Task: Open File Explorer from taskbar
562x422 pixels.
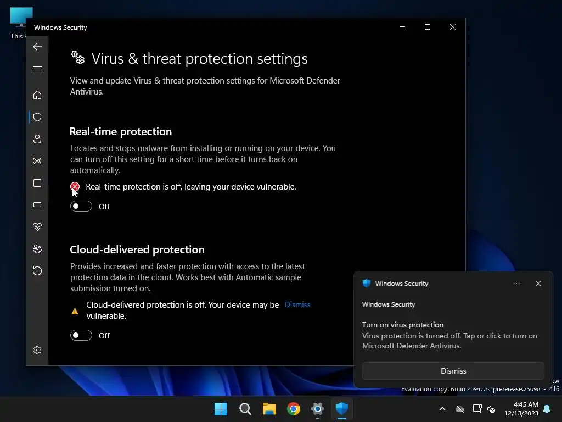Action: [269, 409]
